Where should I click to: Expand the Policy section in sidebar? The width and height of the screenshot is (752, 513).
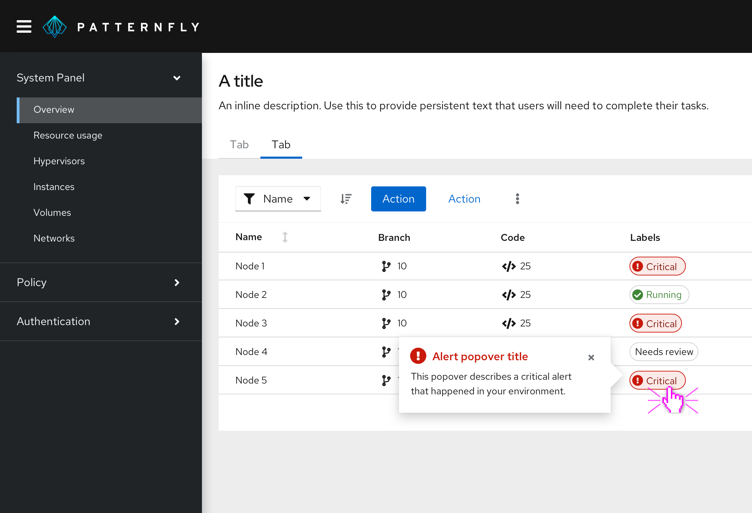tap(101, 282)
